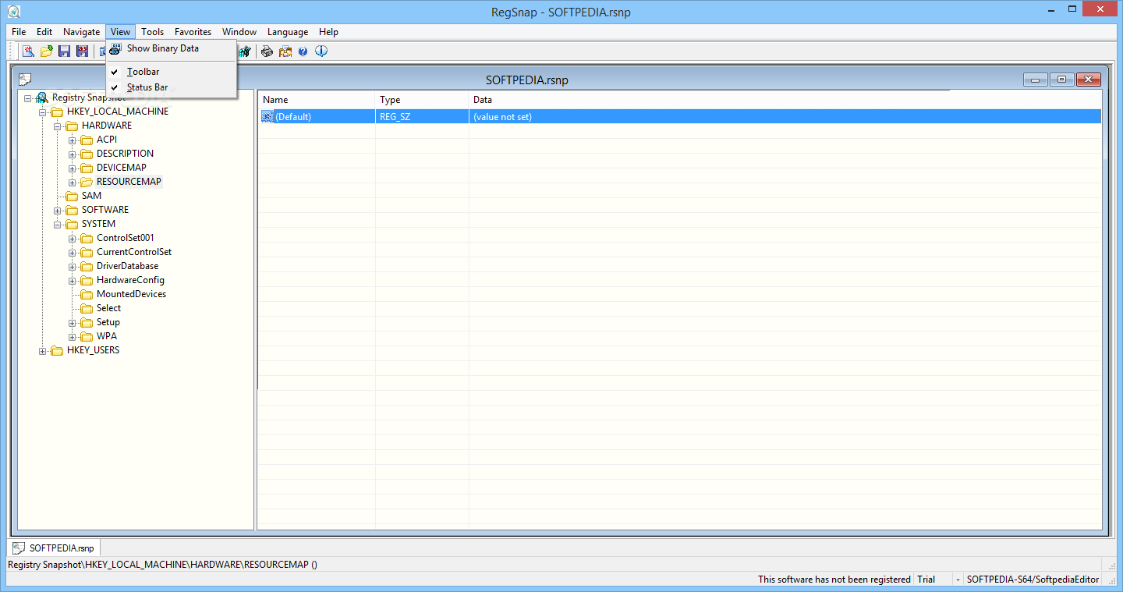
Task: Close the SOFTPEDIA.rsnp child window
Action: pyautogui.click(x=1088, y=80)
